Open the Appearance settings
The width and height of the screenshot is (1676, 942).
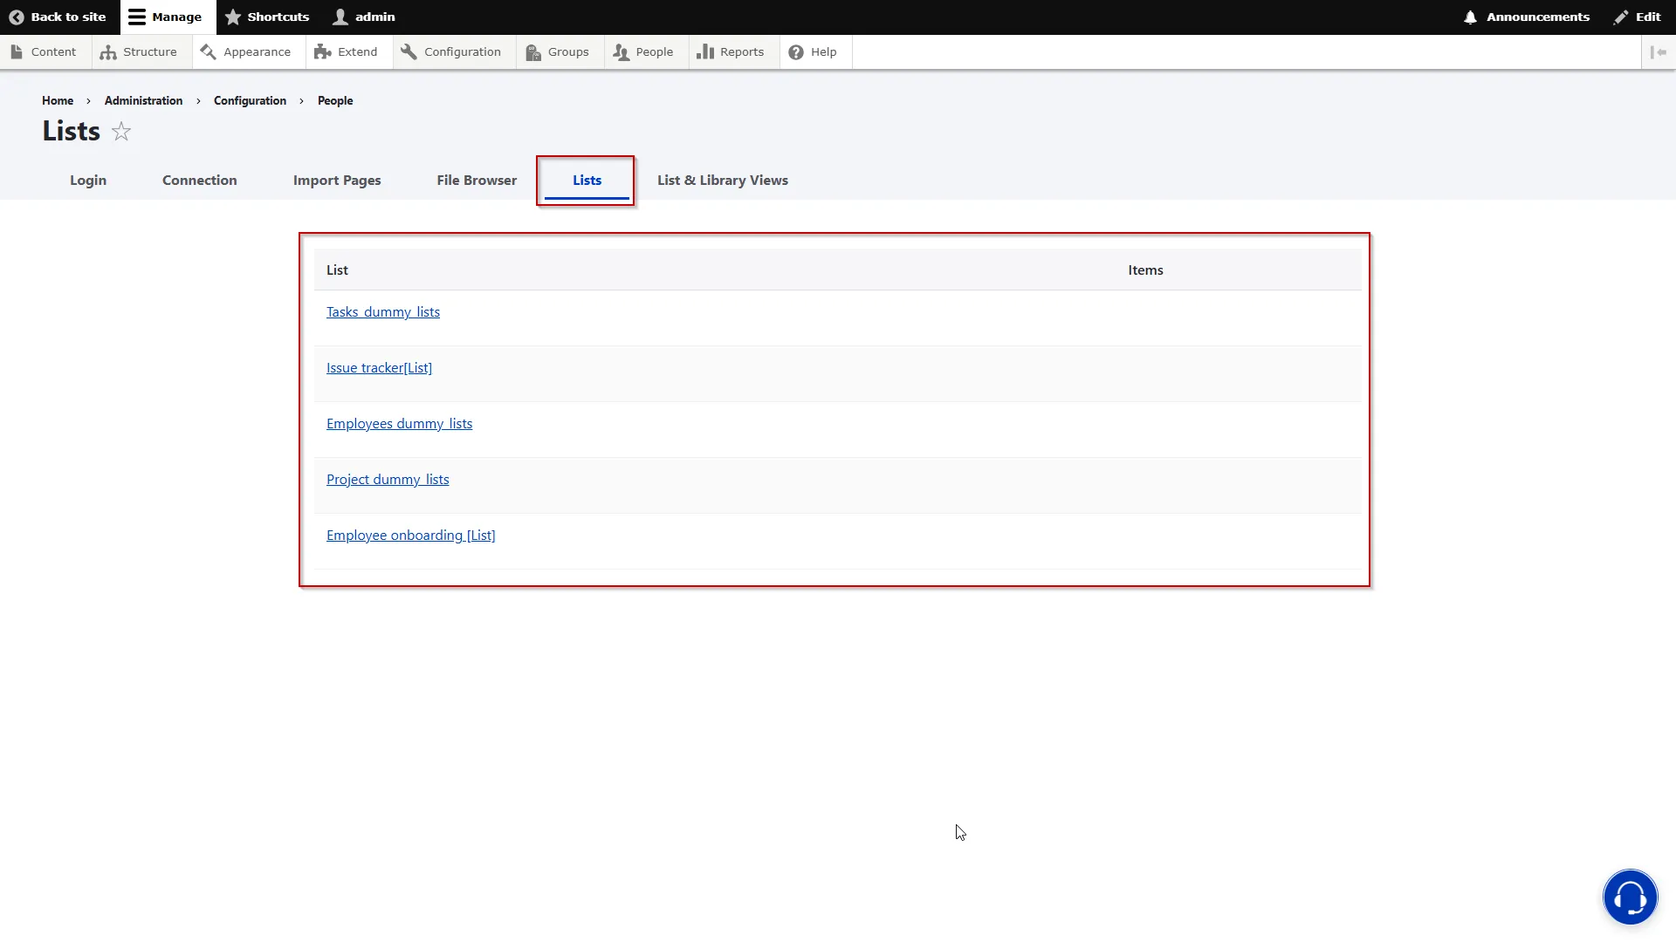[x=209, y=51]
